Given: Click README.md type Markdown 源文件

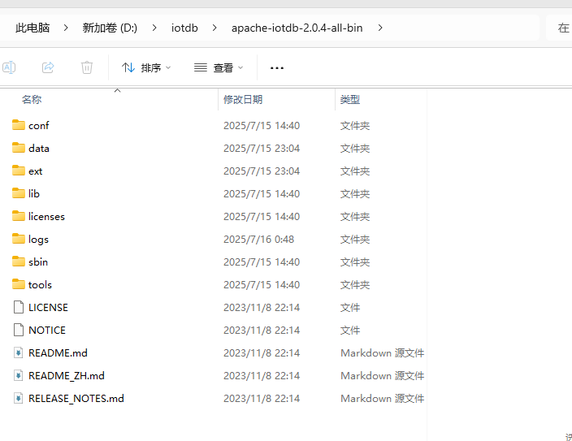Looking at the screenshot, I should pos(383,352).
